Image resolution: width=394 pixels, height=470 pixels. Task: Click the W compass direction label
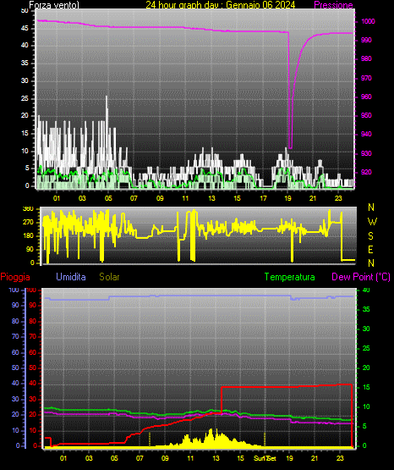[372, 222]
